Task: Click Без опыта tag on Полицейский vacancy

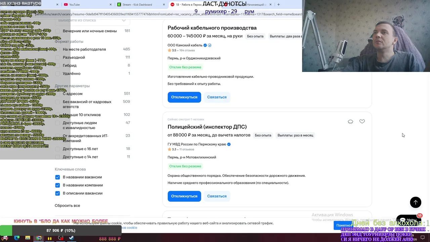Action: (263, 135)
